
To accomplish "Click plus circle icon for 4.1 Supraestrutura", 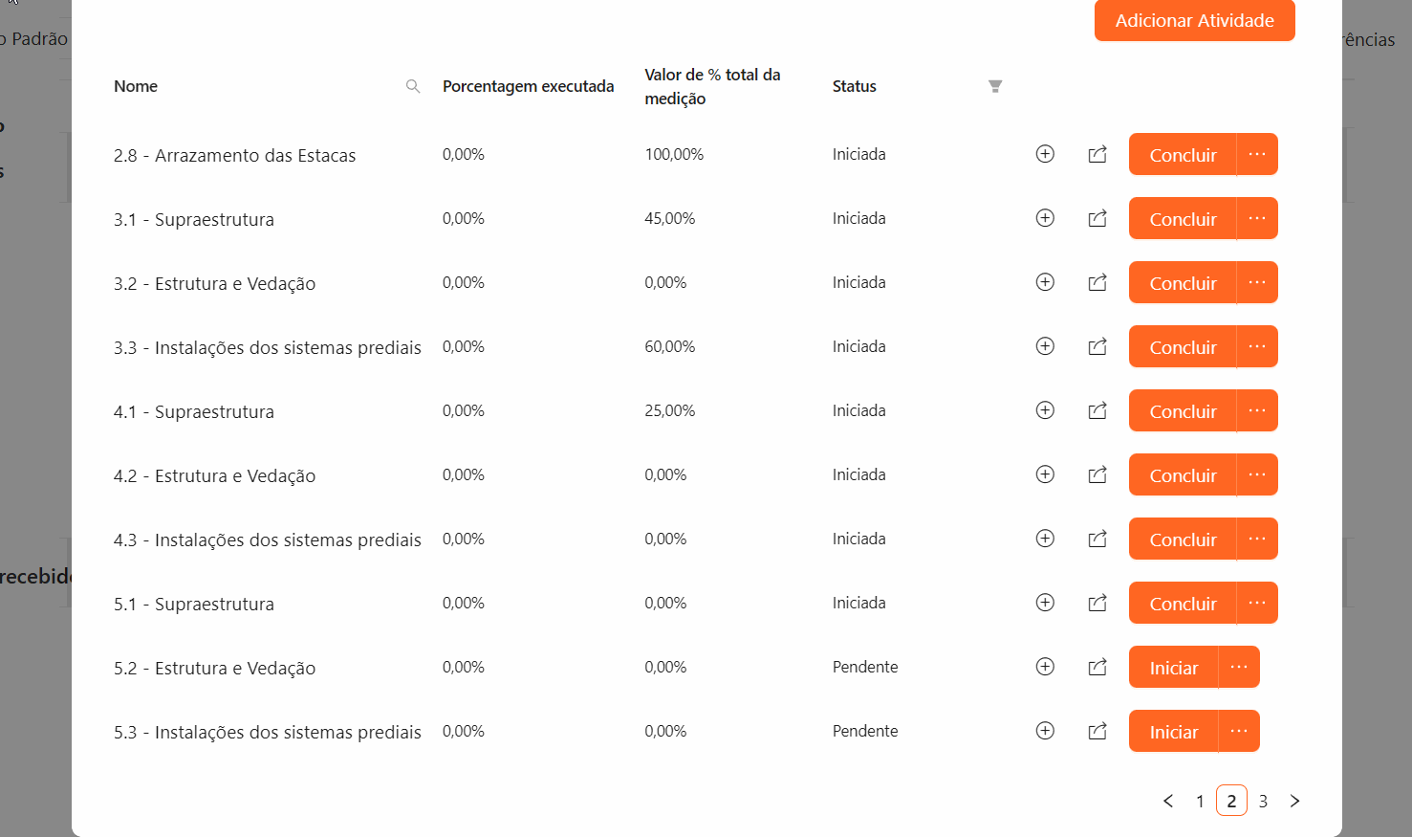I will point(1045,410).
